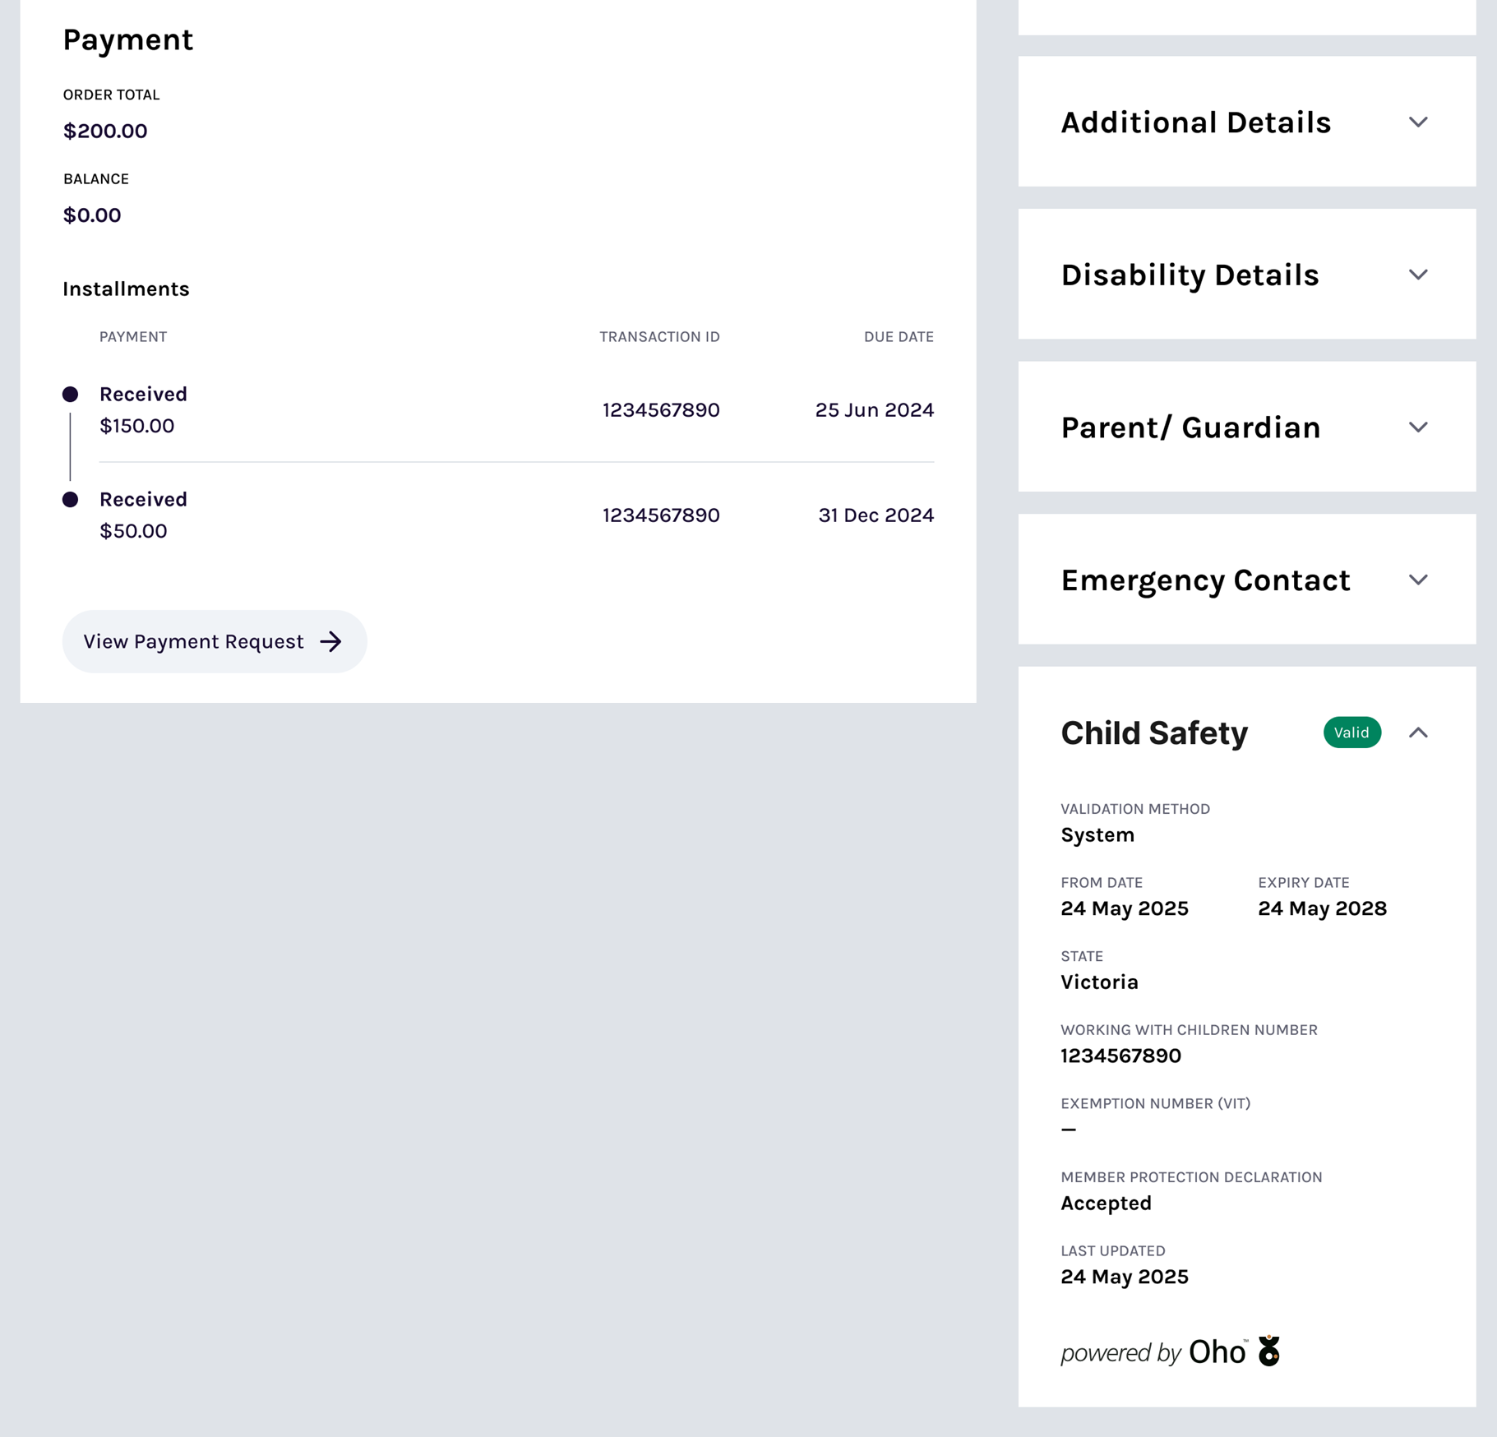Click the Child Safety heading
The height and width of the screenshot is (1437, 1497).
[1154, 732]
